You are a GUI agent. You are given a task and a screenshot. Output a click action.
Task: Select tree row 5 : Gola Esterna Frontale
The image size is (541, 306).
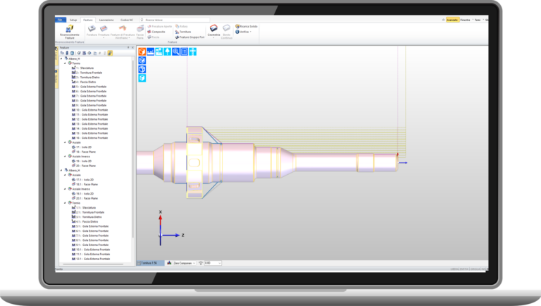[x=89, y=87]
